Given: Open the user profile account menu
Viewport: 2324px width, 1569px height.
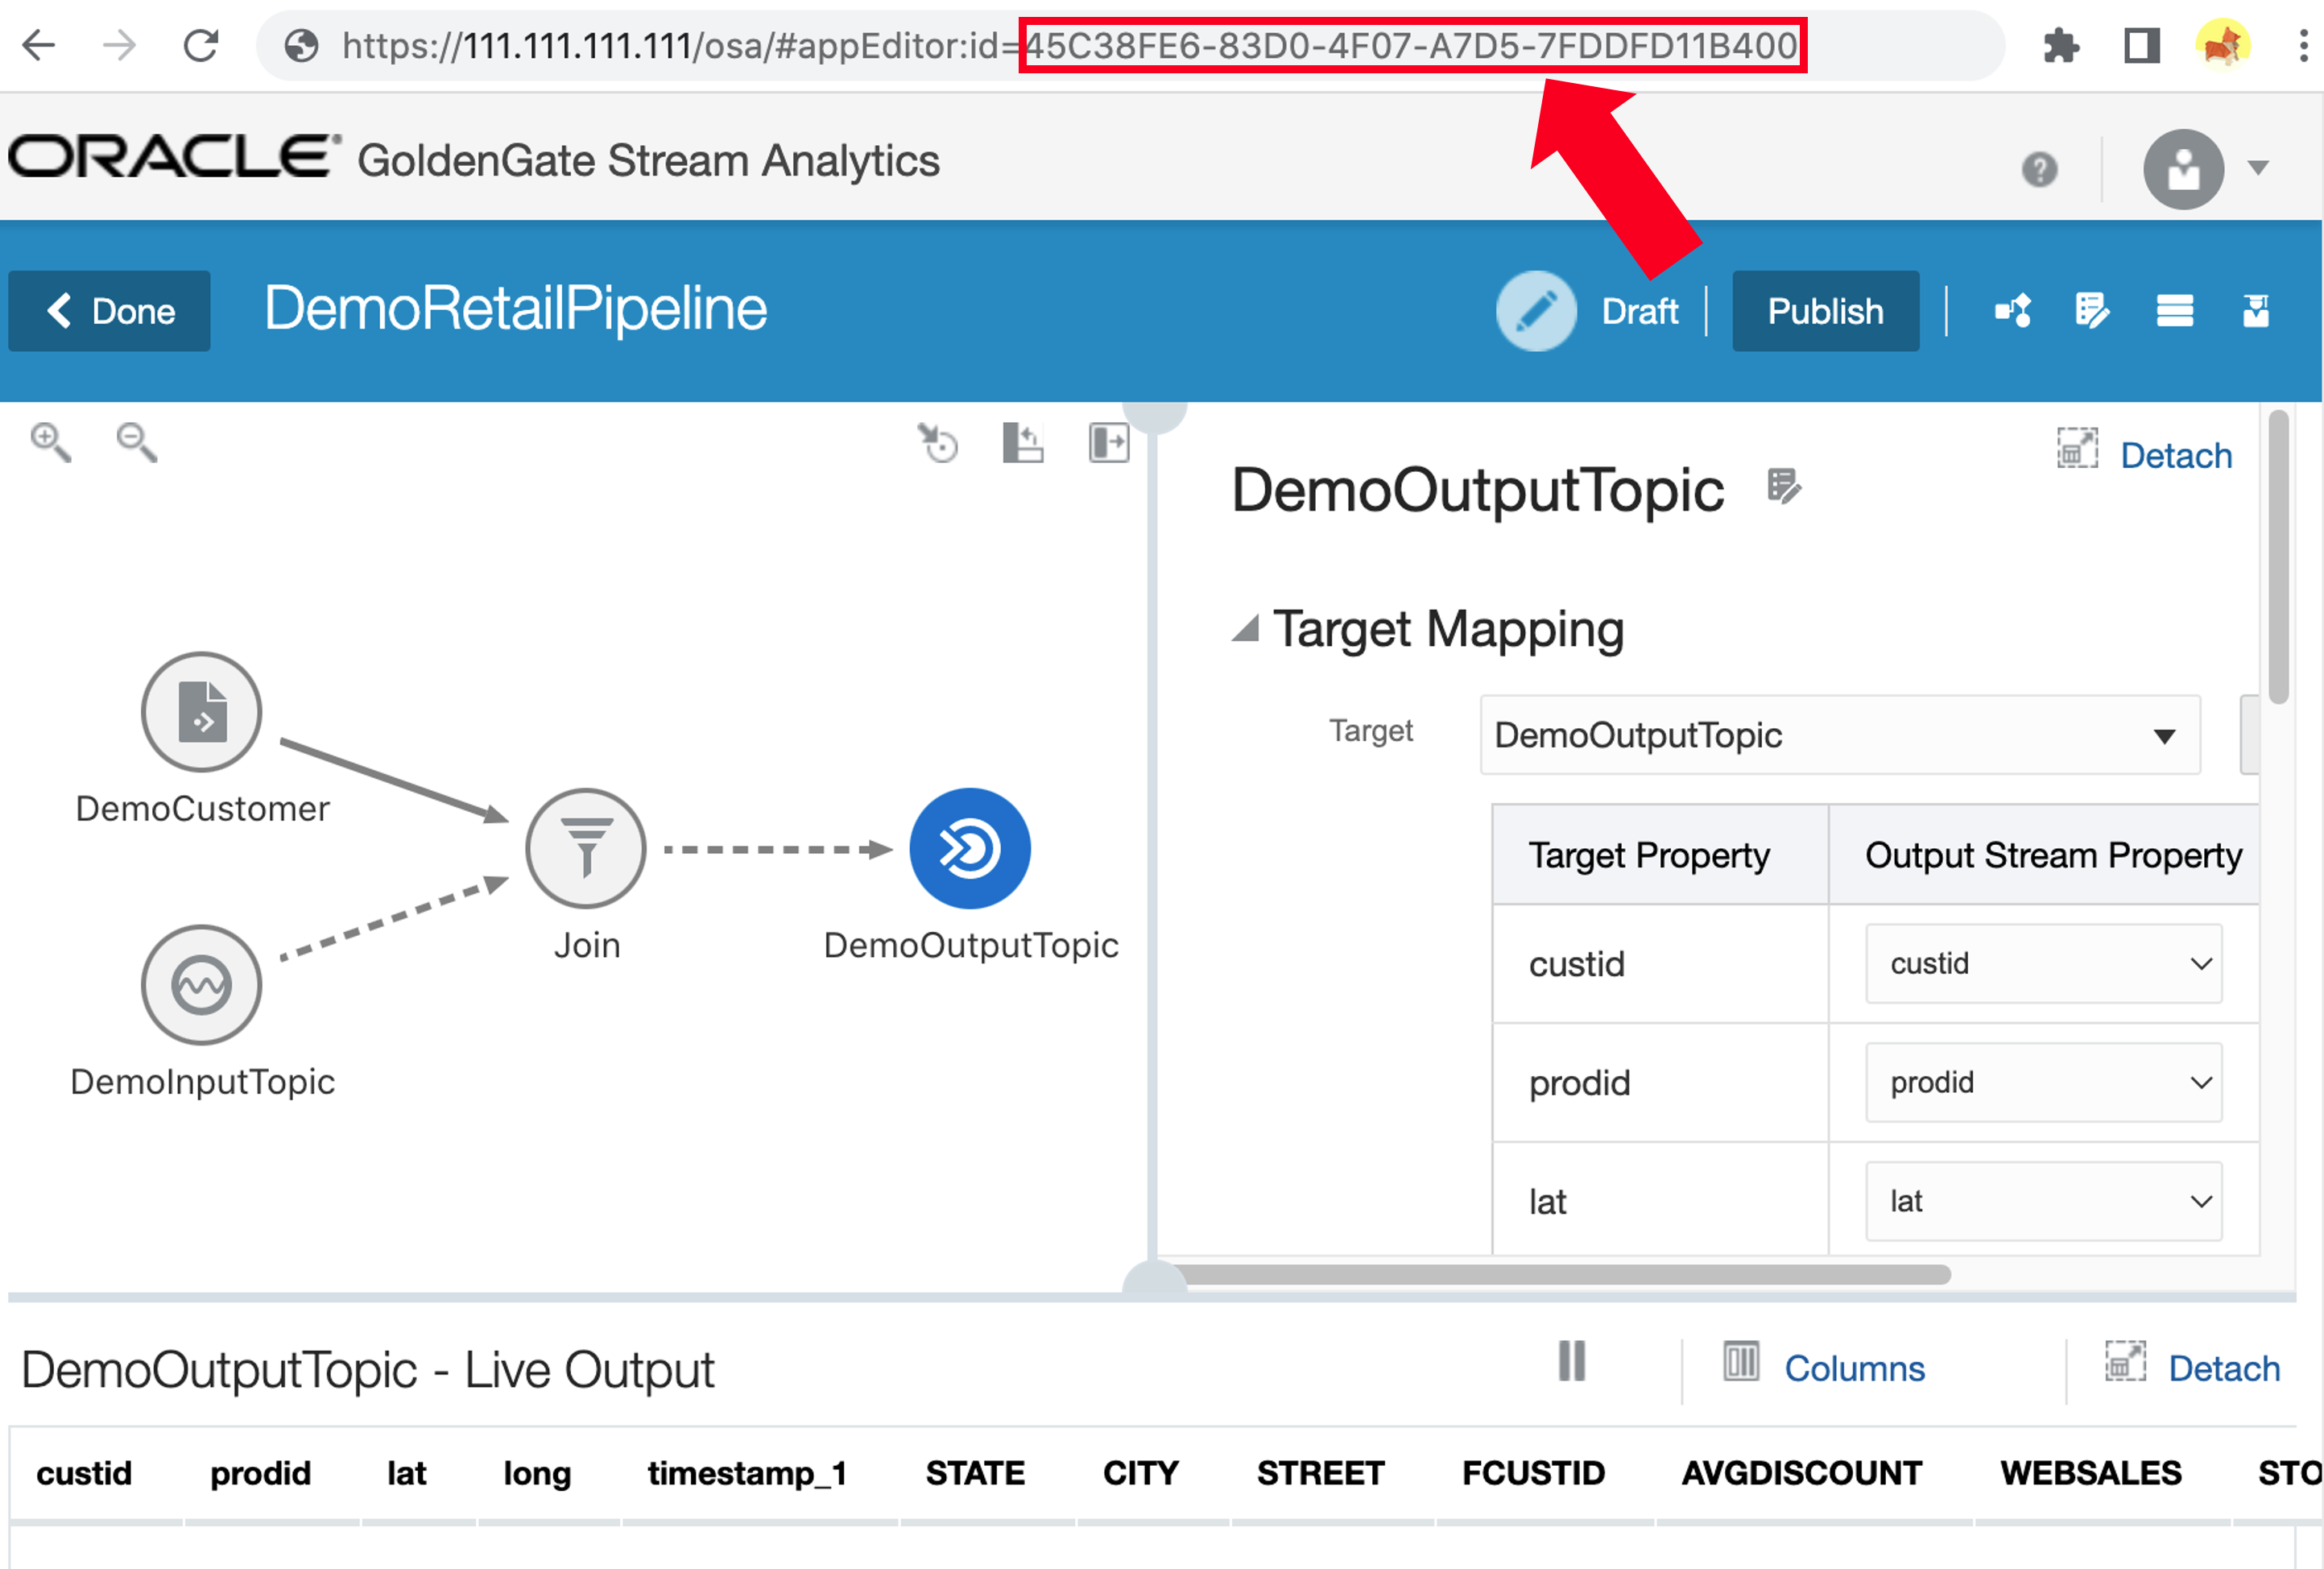Looking at the screenshot, I should pos(2185,168).
